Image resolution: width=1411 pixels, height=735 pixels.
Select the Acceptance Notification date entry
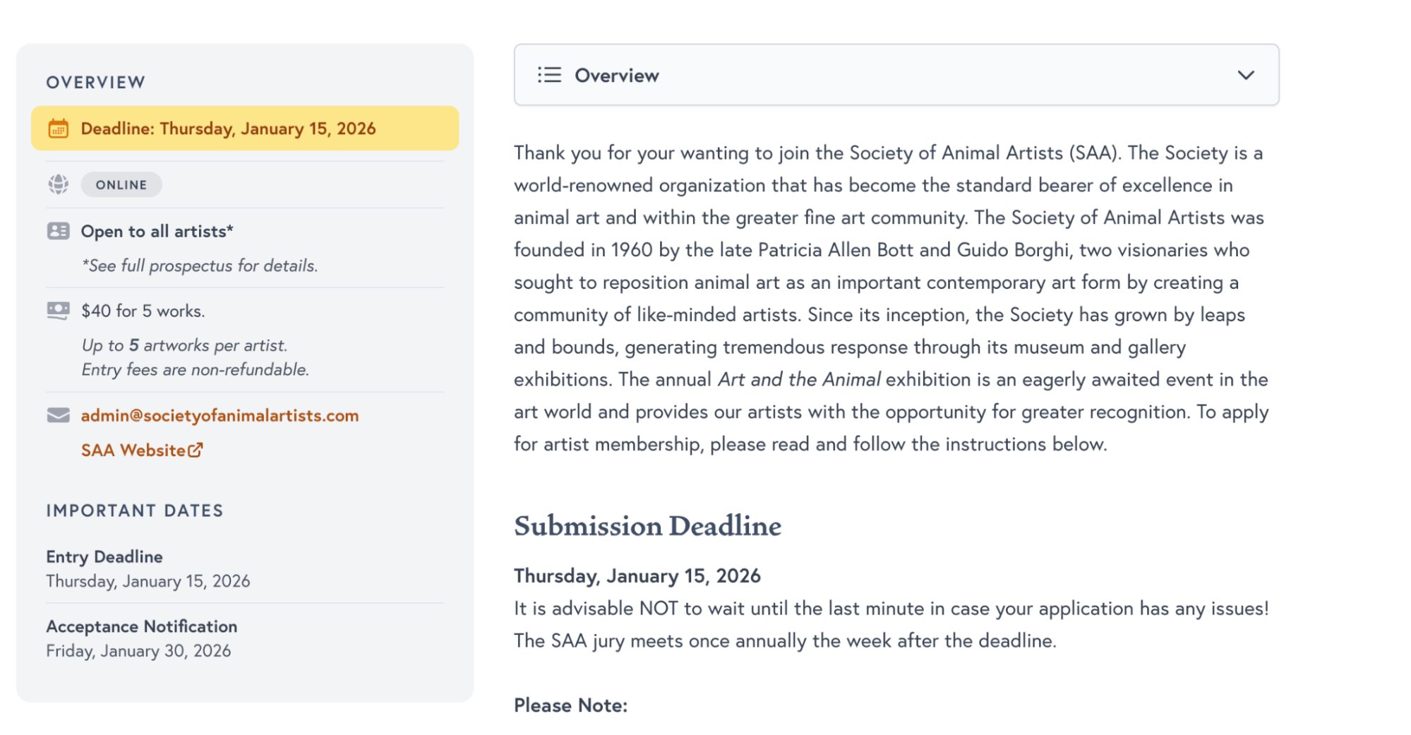(141, 638)
